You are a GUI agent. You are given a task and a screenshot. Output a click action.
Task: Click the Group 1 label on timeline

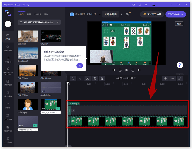coord(75,104)
